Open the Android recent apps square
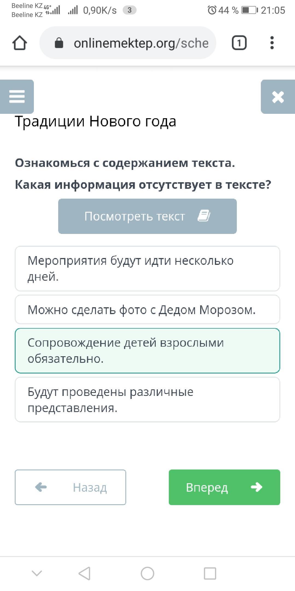The image size is (295, 591). [210, 573]
